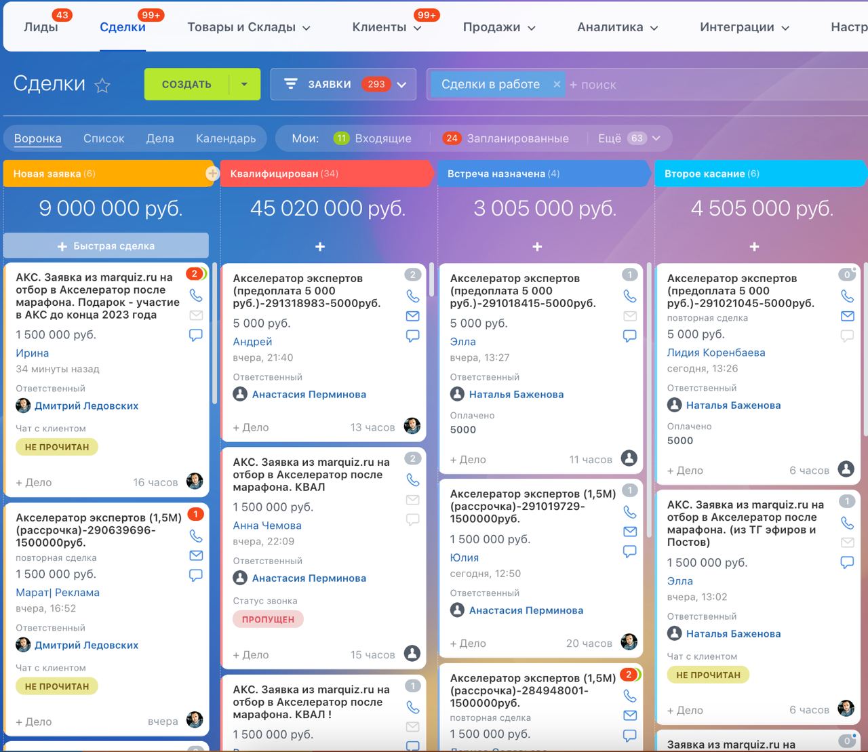Click + Дело on Андрей card
The image size is (868, 752).
251,427
